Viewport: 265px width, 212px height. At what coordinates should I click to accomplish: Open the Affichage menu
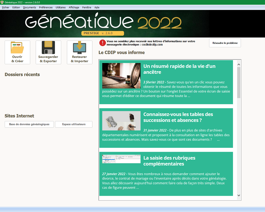[74, 7]
